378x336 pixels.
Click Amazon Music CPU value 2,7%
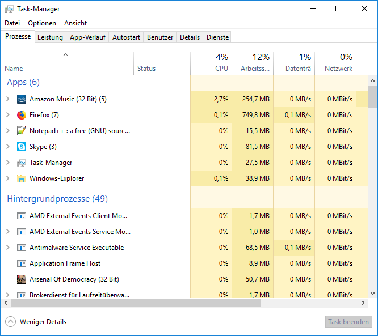pos(221,99)
